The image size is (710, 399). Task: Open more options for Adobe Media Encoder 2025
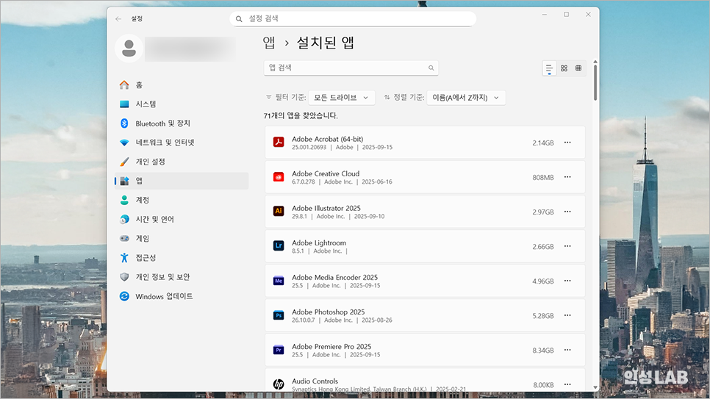tap(567, 281)
